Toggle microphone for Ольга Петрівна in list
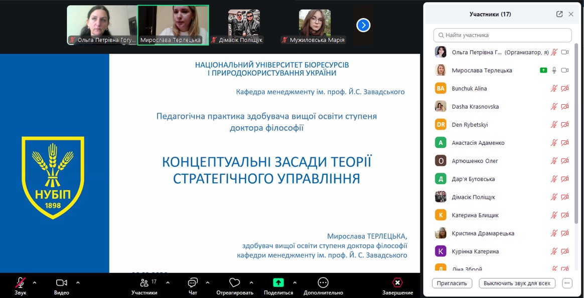The width and height of the screenshot is (584, 298). [554, 52]
